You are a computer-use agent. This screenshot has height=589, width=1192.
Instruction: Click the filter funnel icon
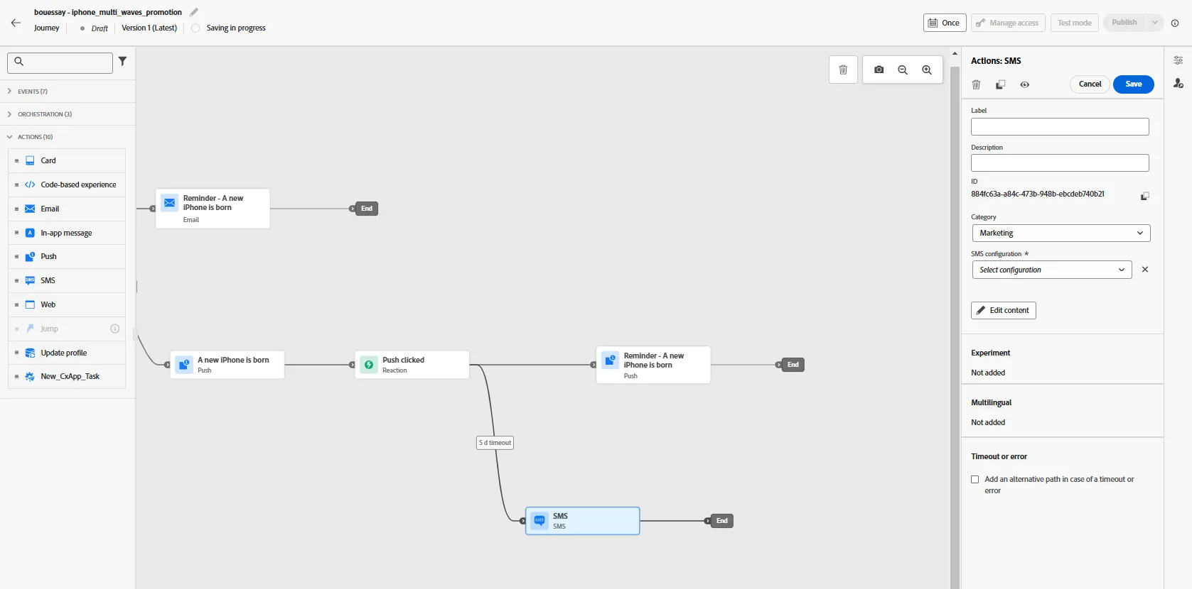122,62
